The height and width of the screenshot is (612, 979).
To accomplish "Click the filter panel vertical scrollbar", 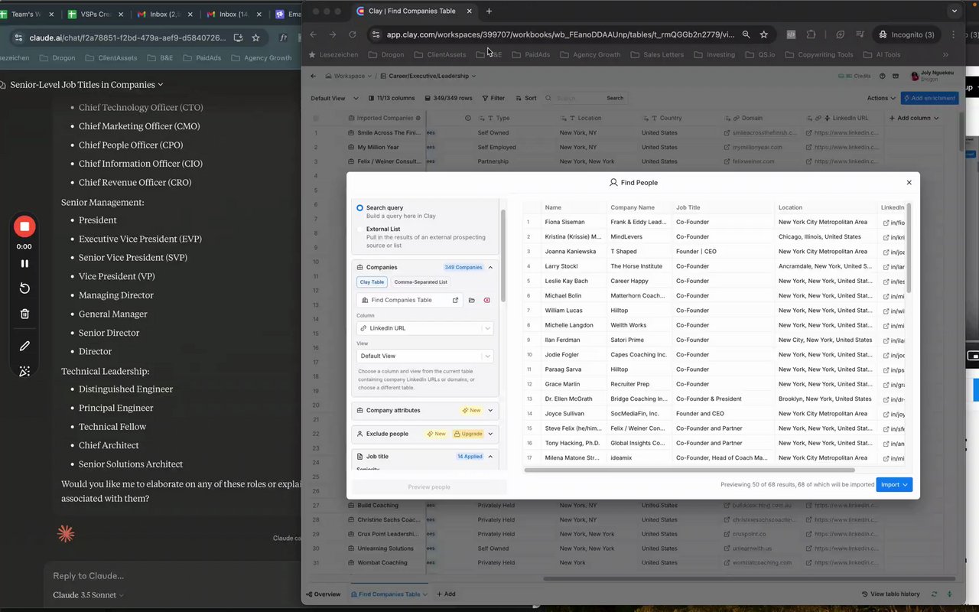I will pyautogui.click(x=503, y=256).
